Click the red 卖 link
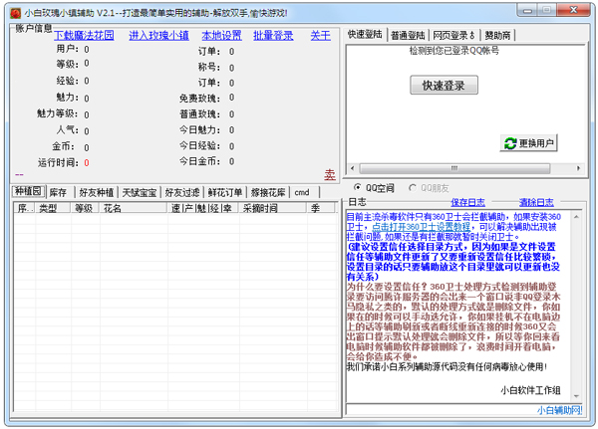The height and width of the screenshot is (429, 598). pos(330,175)
